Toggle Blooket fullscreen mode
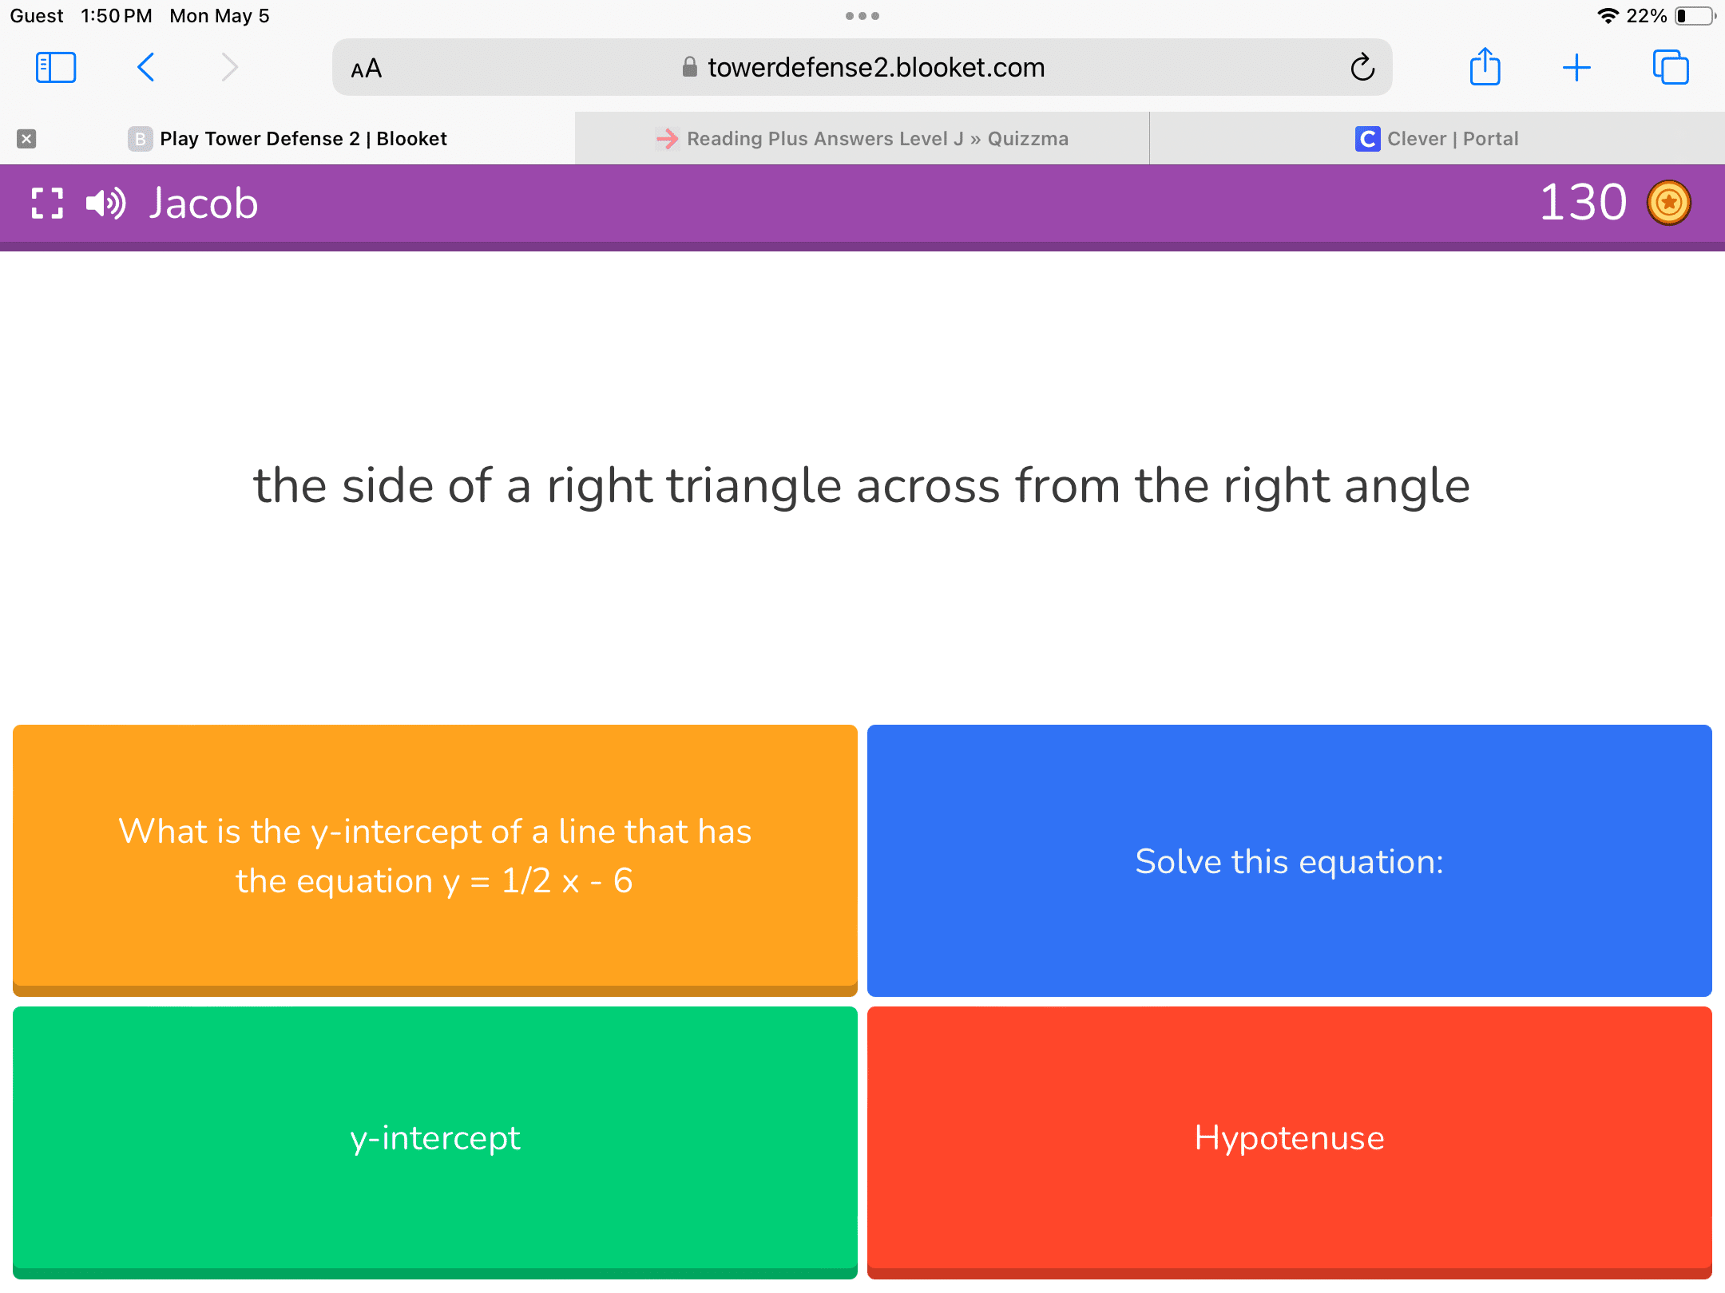Image resolution: width=1725 pixels, height=1293 pixels. pos(47,203)
